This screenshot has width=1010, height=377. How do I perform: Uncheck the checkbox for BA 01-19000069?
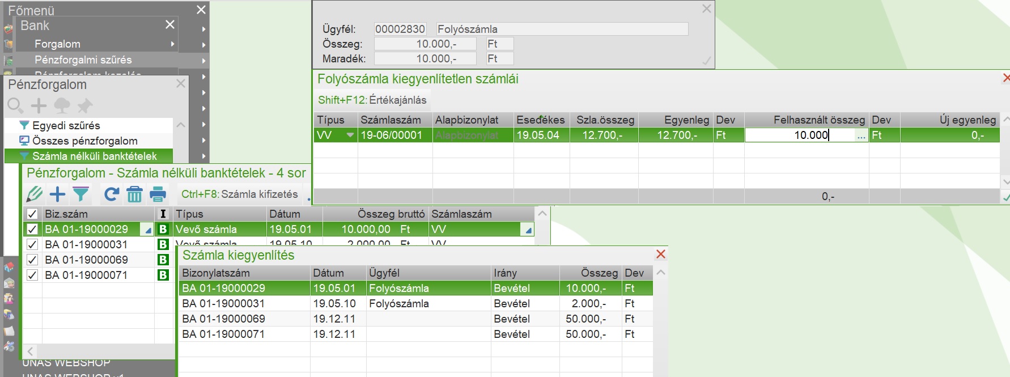point(32,260)
